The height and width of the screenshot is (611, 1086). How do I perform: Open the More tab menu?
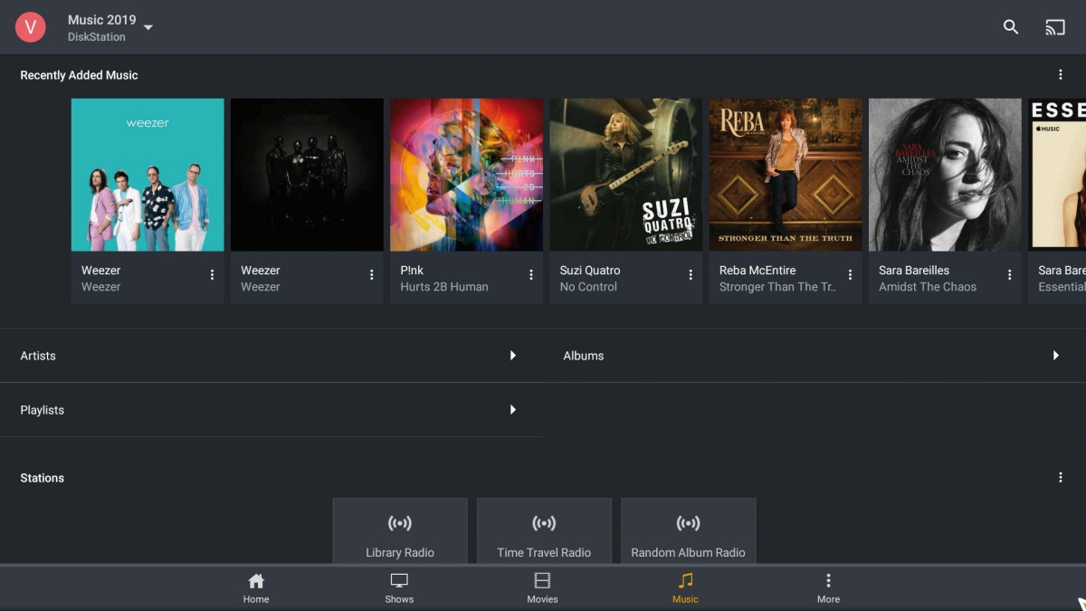(828, 587)
